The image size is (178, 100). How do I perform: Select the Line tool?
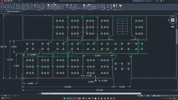tap(2, 6)
